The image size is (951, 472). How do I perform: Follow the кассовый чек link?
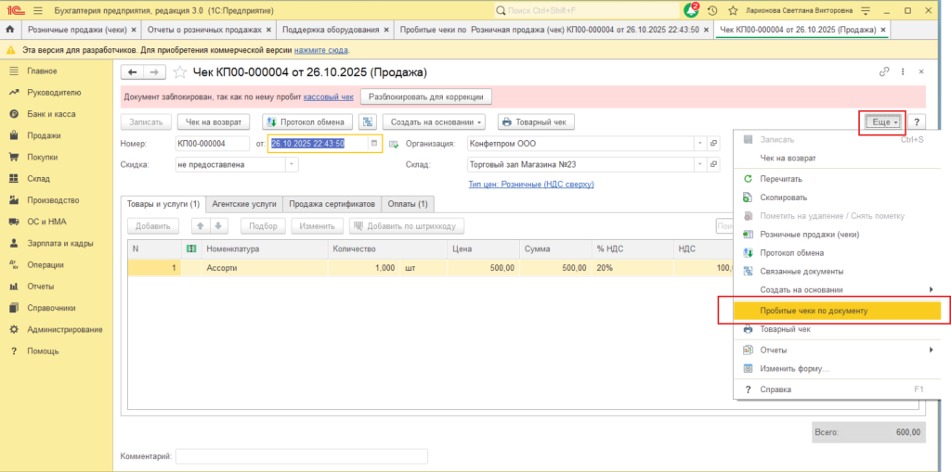[x=328, y=96]
